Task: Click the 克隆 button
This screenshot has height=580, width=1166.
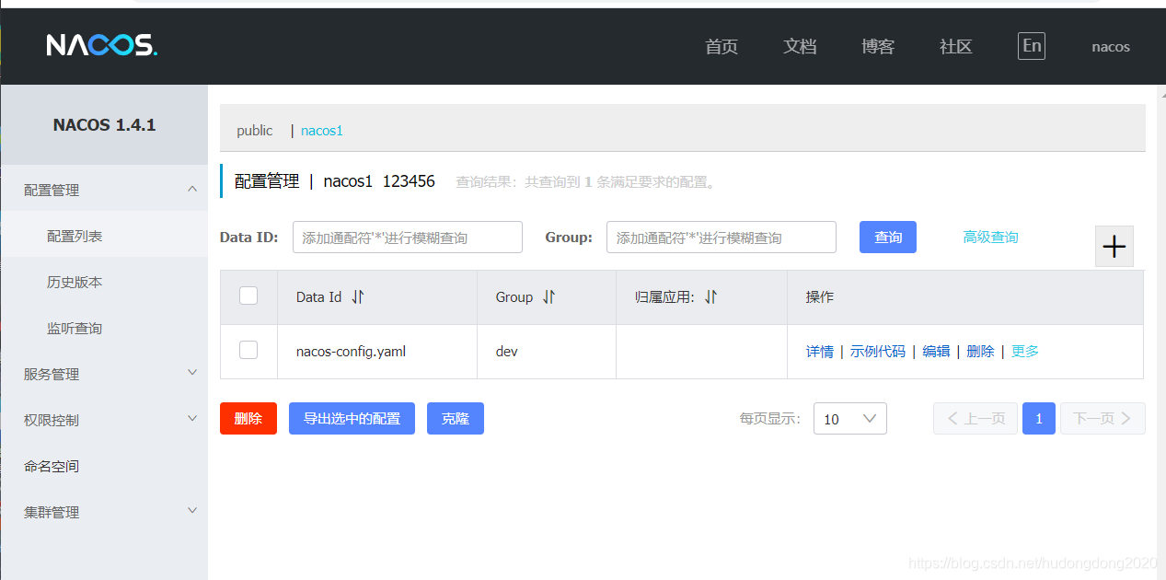Action: 456,418
